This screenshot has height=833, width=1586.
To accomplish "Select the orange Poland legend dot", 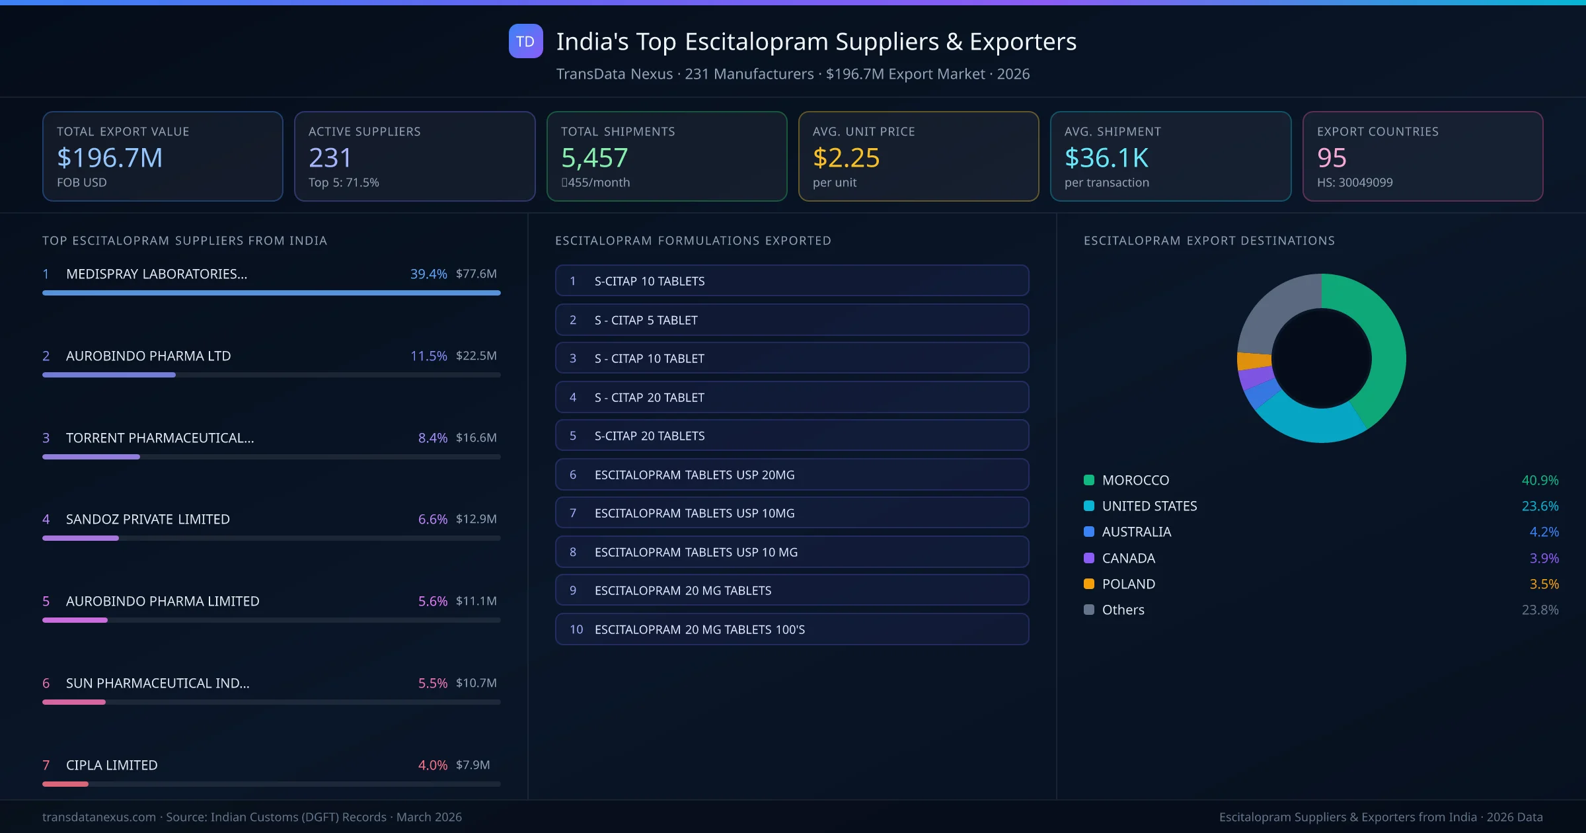I will tap(1088, 584).
